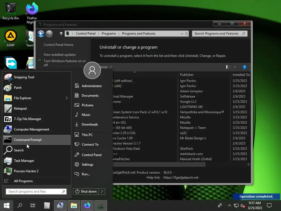
Task: Click the Windows Start button
Action: click(x=7, y=206)
